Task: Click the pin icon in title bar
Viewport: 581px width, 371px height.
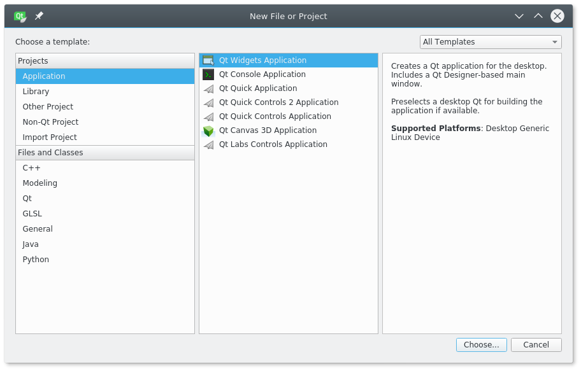Action: tap(39, 16)
